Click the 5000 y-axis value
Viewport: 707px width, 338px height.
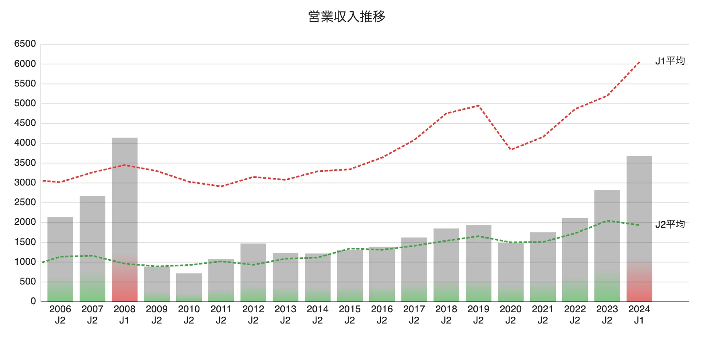pyautogui.click(x=25, y=103)
